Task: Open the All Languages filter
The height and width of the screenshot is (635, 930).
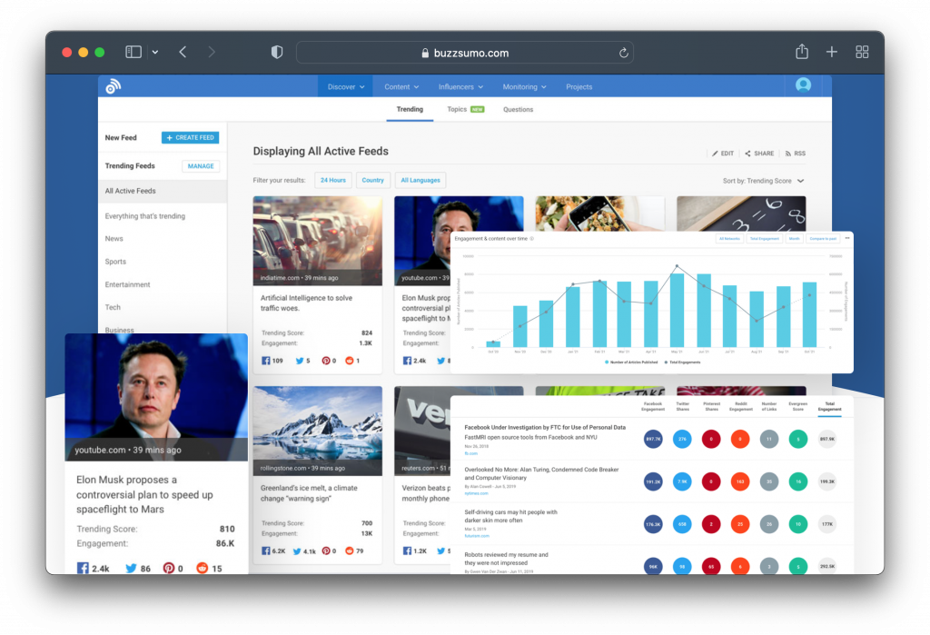Action: pos(420,180)
